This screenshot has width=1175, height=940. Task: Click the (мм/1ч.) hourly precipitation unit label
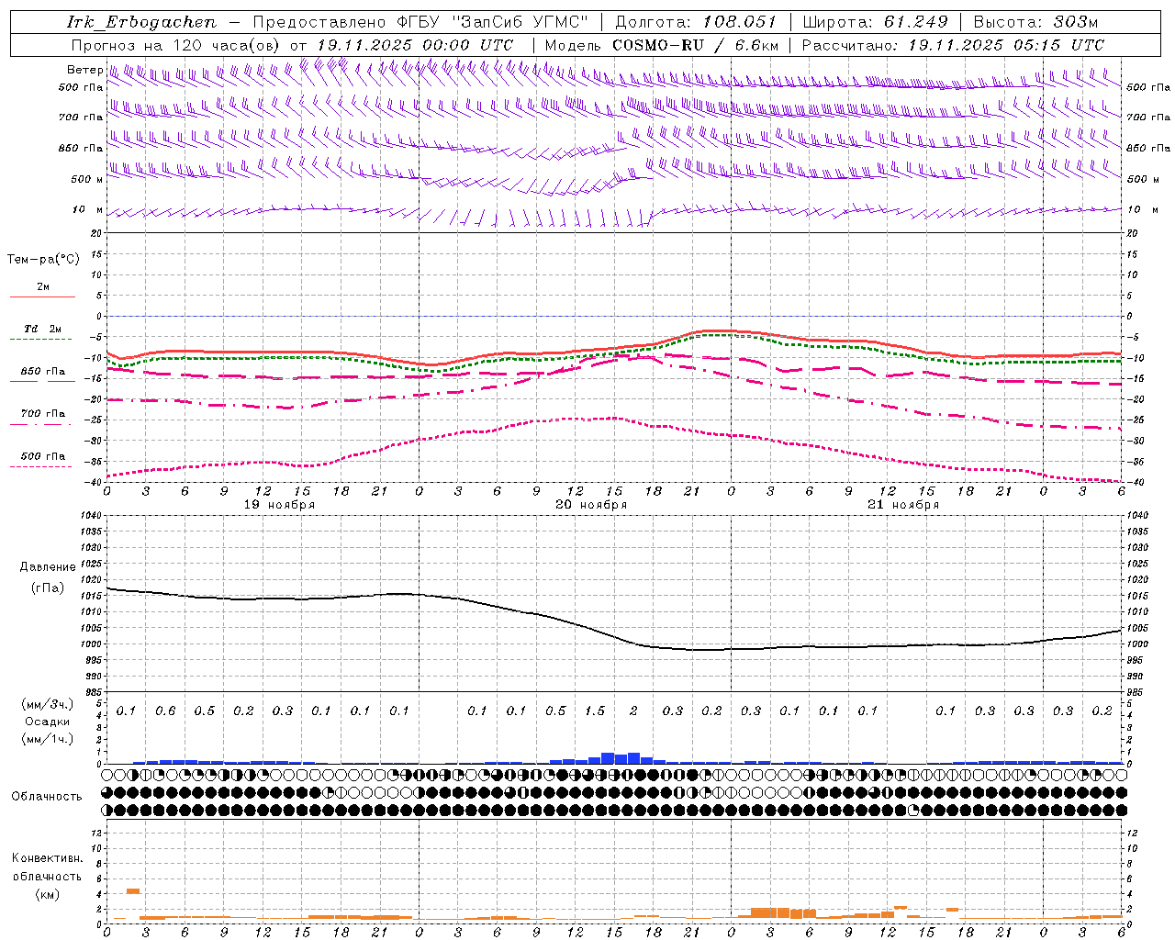[x=48, y=739]
